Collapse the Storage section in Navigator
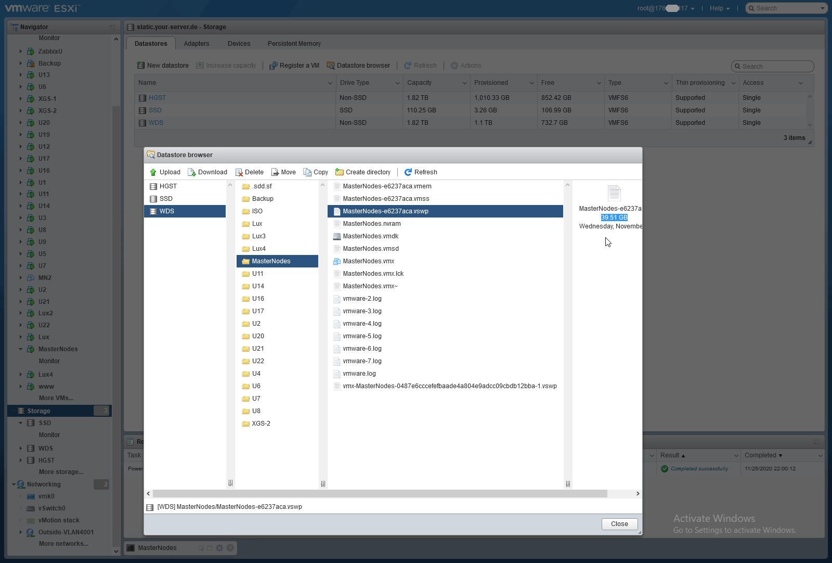The width and height of the screenshot is (832, 563). [x=14, y=411]
